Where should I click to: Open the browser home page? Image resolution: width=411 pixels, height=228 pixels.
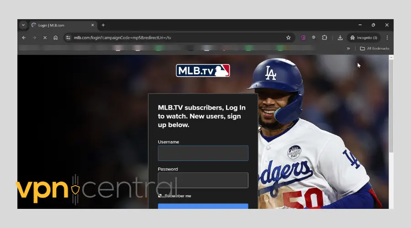click(x=56, y=38)
